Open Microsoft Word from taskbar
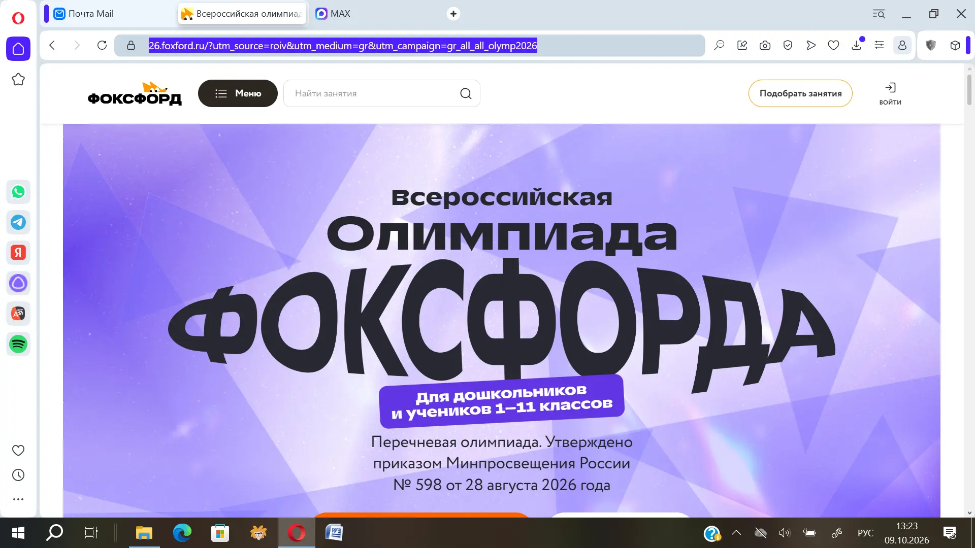Image resolution: width=975 pixels, height=548 pixels. coord(334,533)
